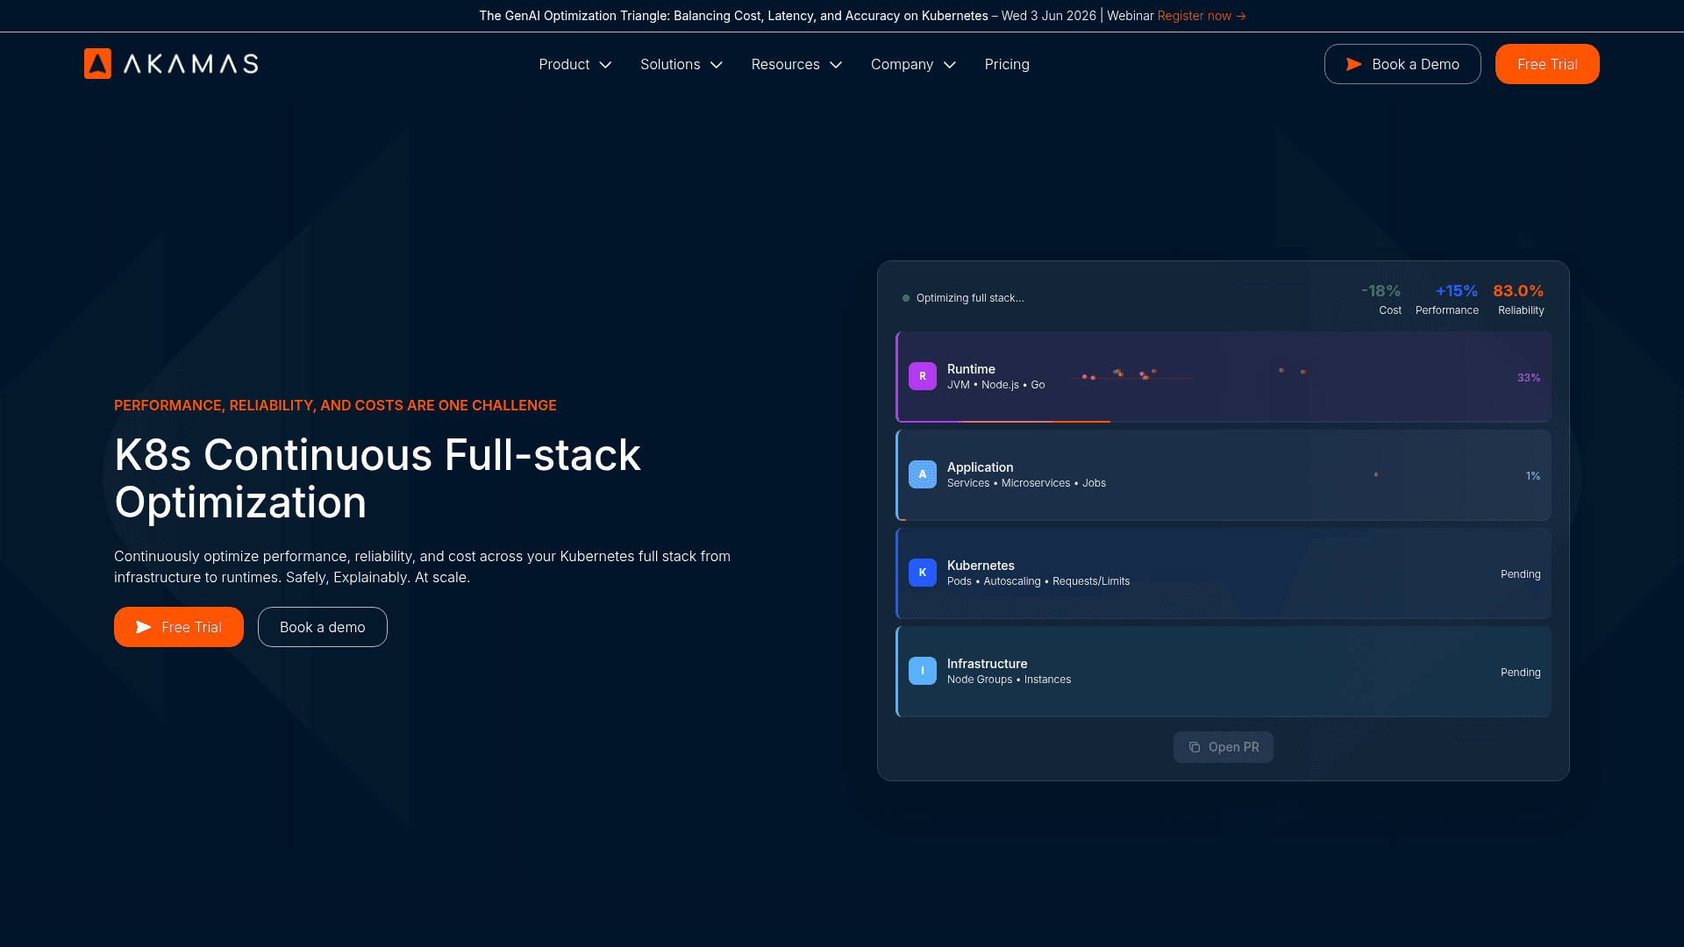Expand the Solutions menu chevron
This screenshot has width=1684, height=947.
(717, 65)
